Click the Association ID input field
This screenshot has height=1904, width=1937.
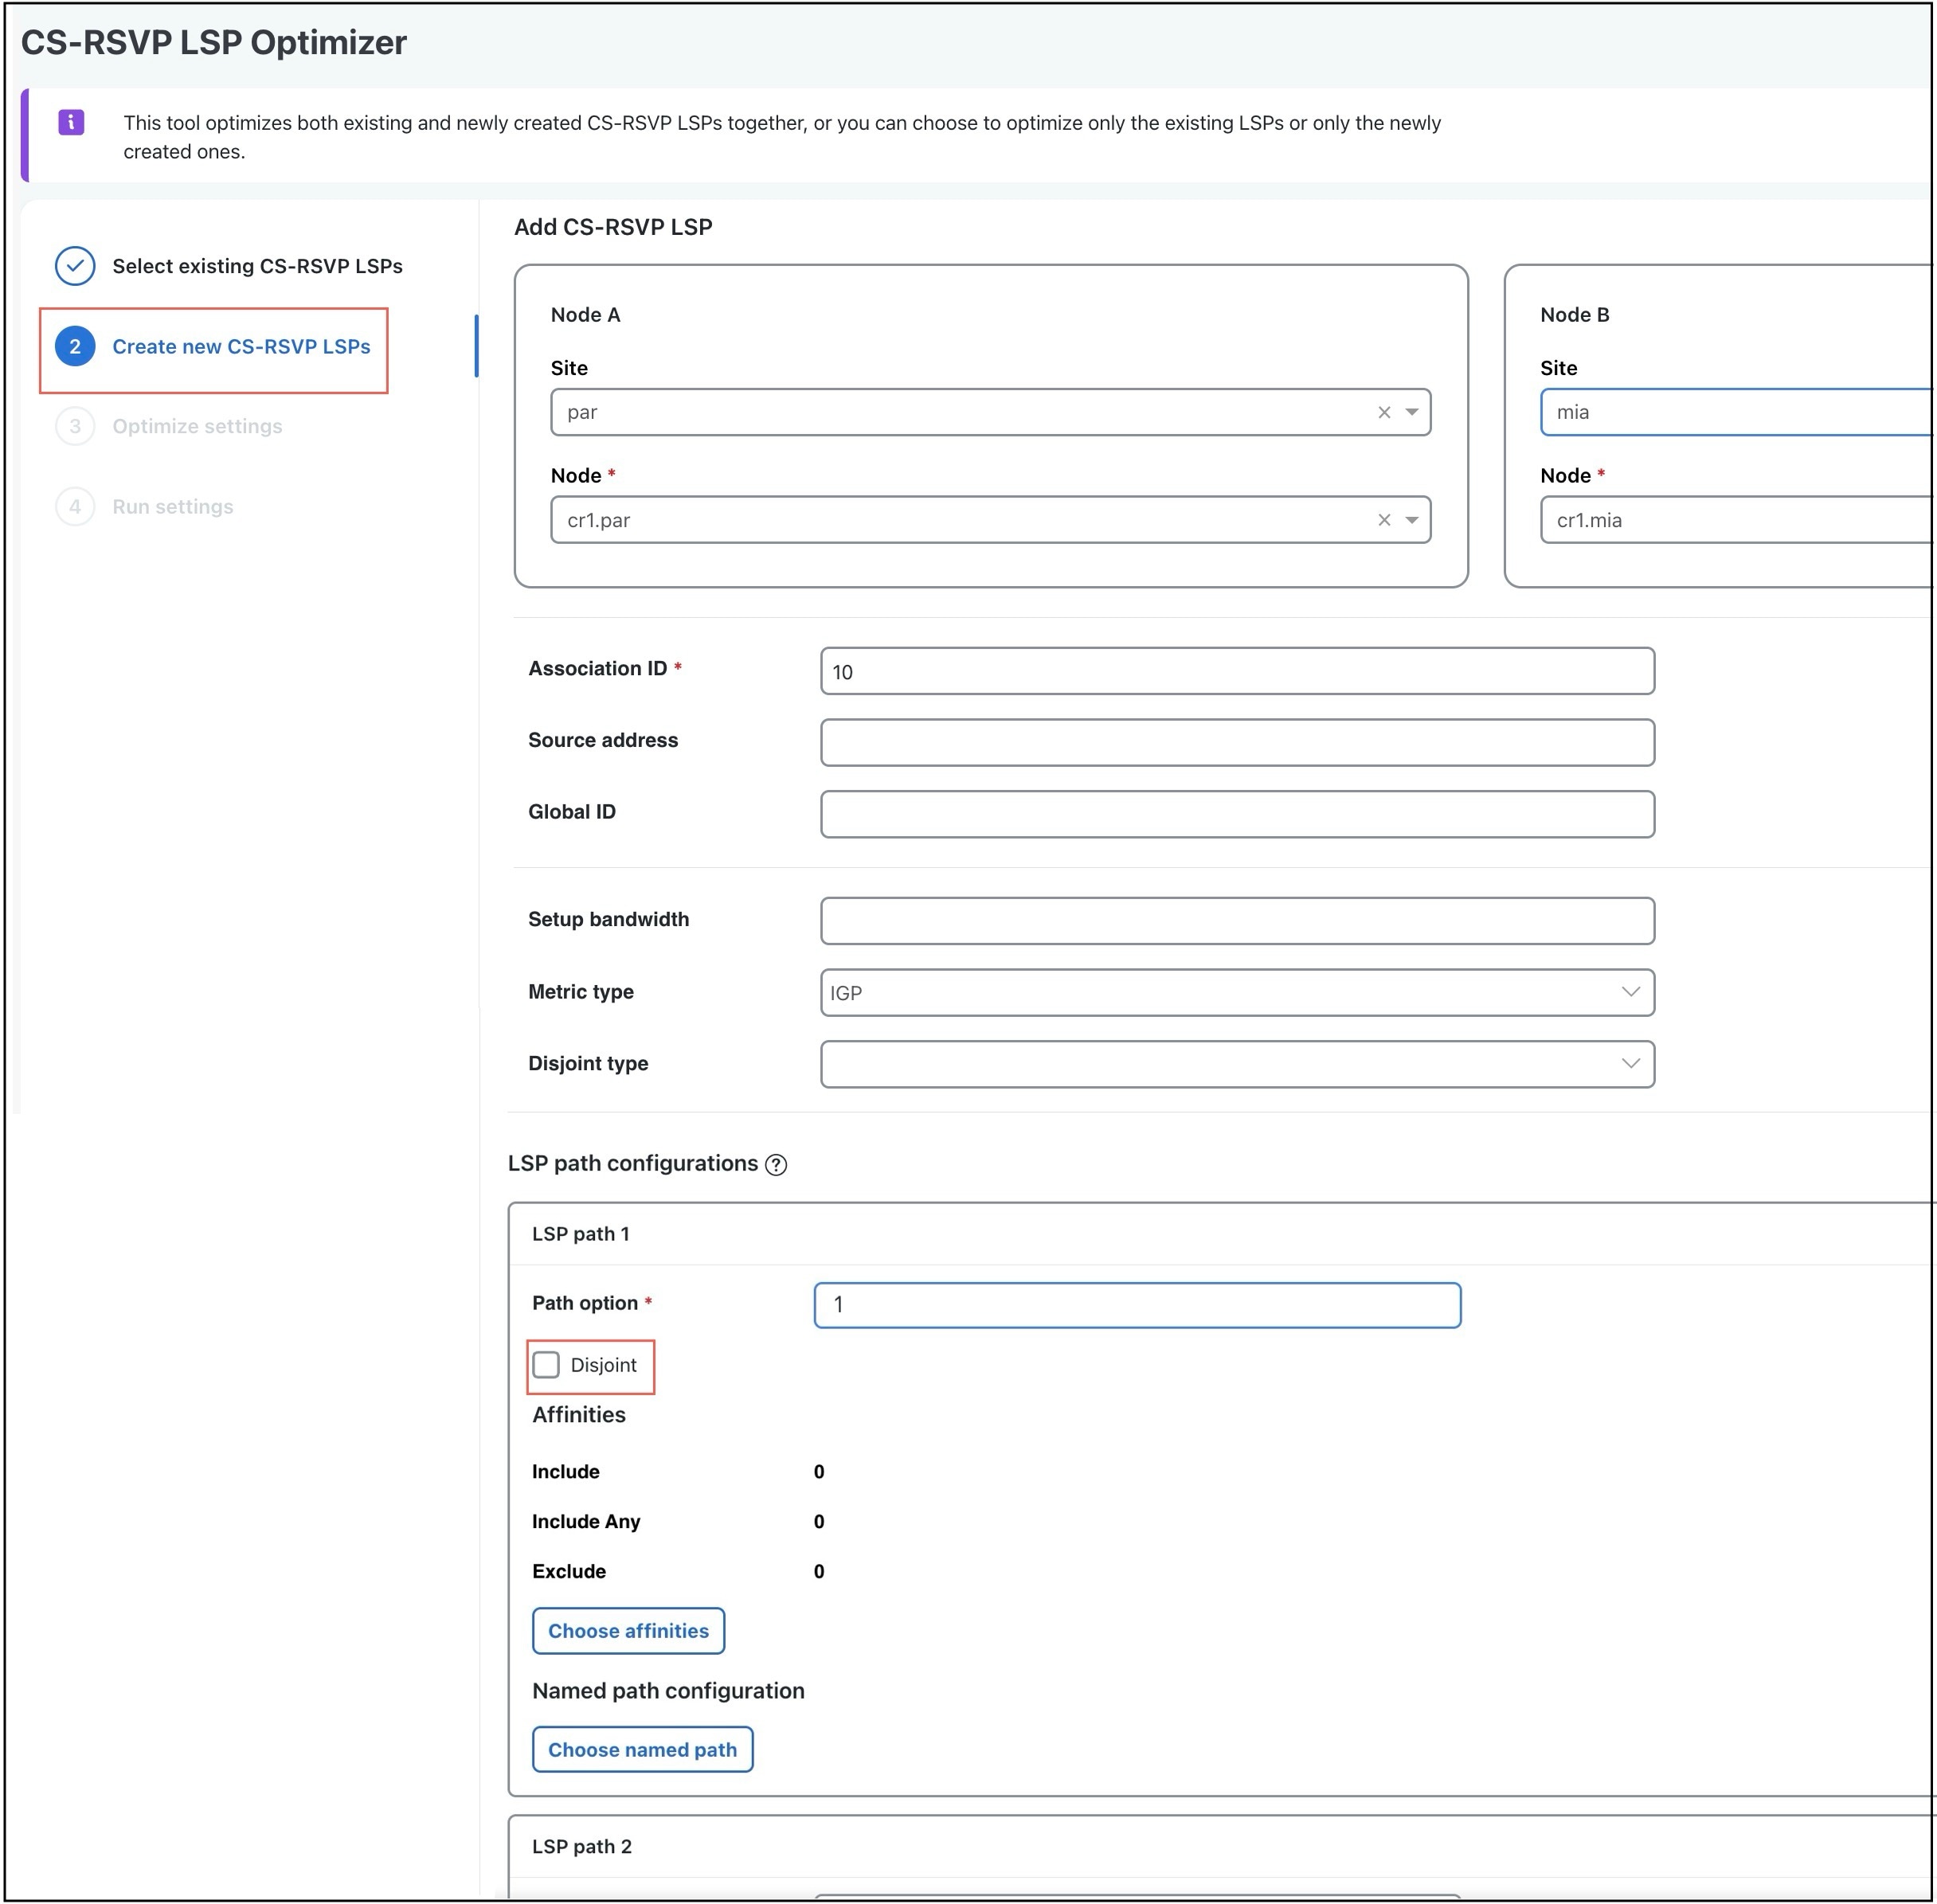point(1237,671)
